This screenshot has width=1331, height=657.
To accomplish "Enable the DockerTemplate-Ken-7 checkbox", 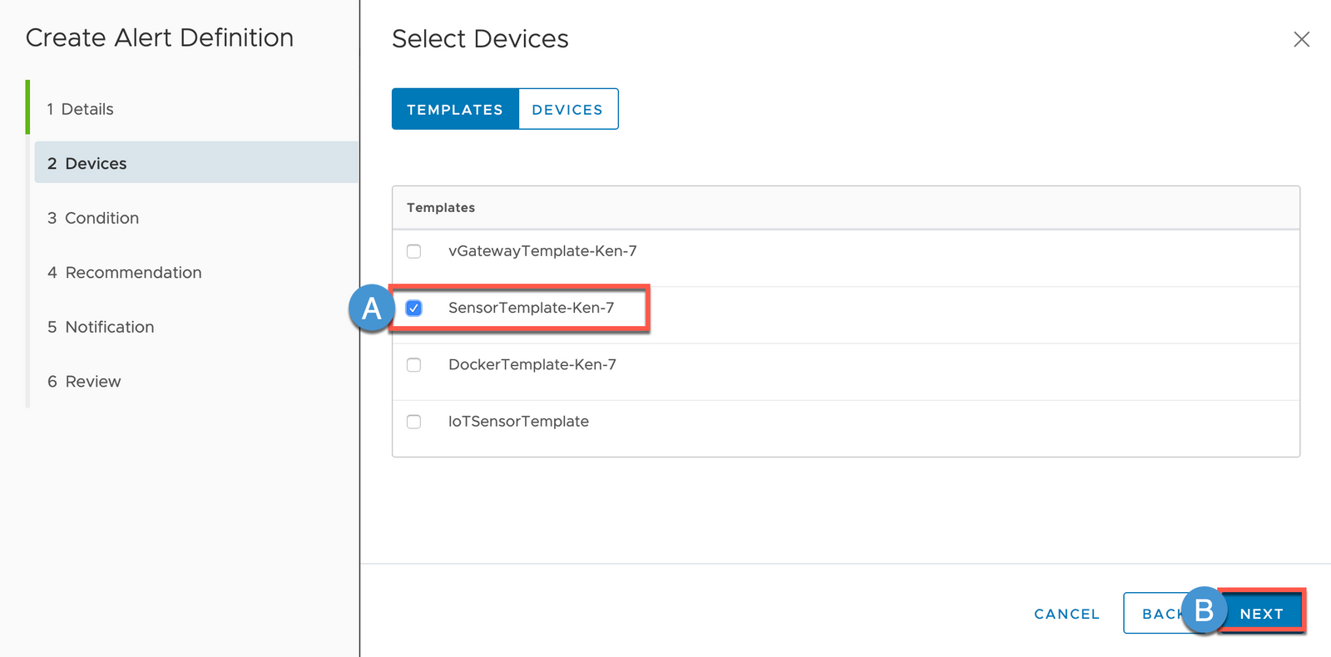I will [413, 365].
